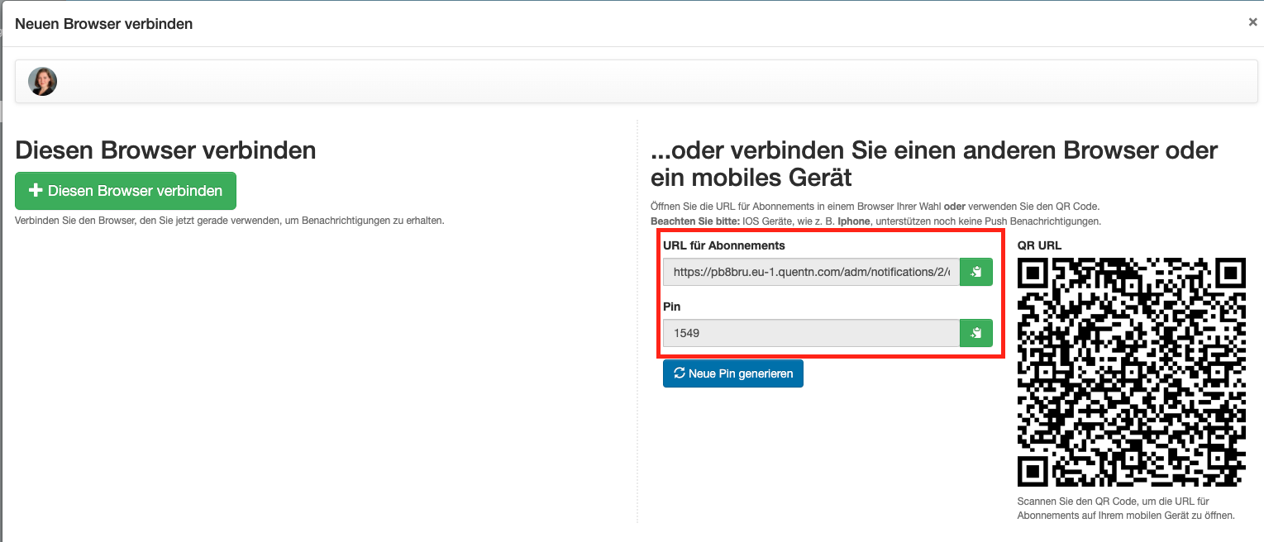Select the Pin input field showing 1549
This screenshot has height=542, width=1264.
tap(811, 333)
